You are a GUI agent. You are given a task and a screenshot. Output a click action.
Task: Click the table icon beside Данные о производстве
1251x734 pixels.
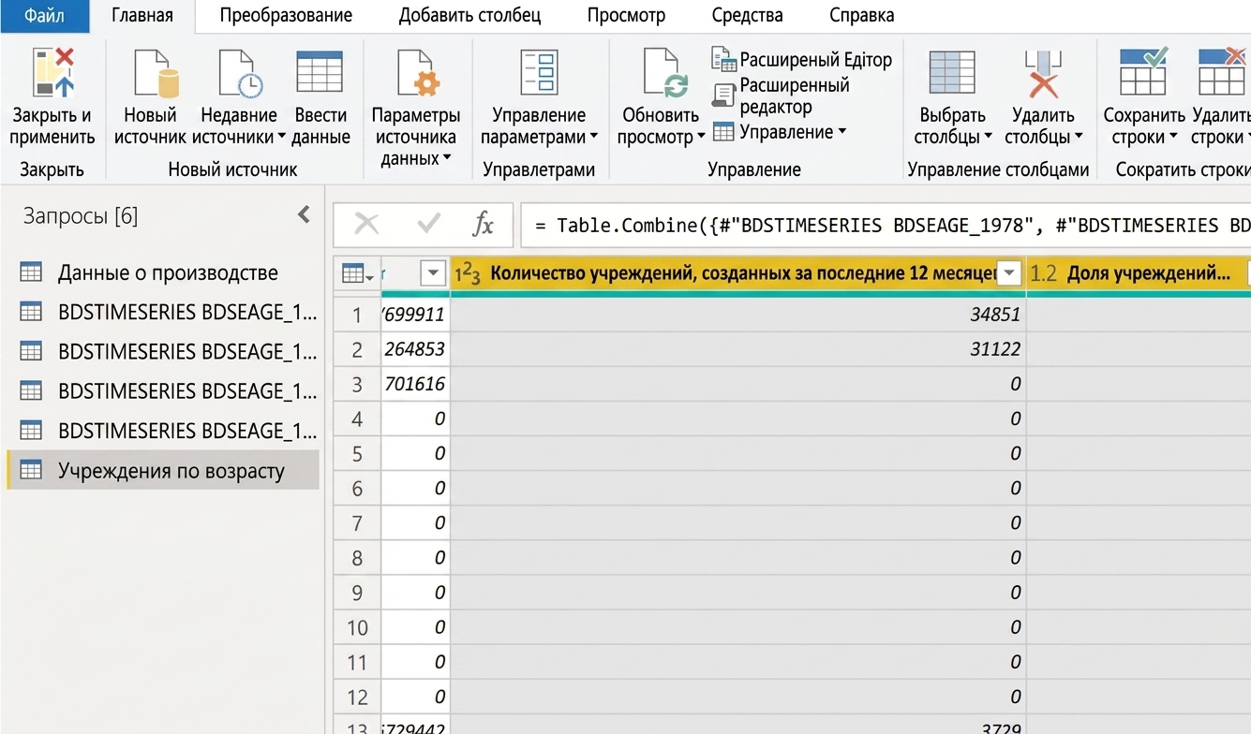click(x=31, y=272)
